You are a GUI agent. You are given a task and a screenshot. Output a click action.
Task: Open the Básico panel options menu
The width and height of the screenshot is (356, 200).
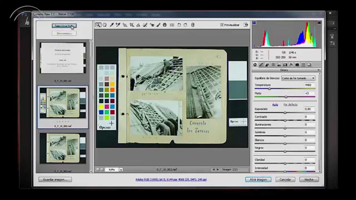tap(319, 70)
